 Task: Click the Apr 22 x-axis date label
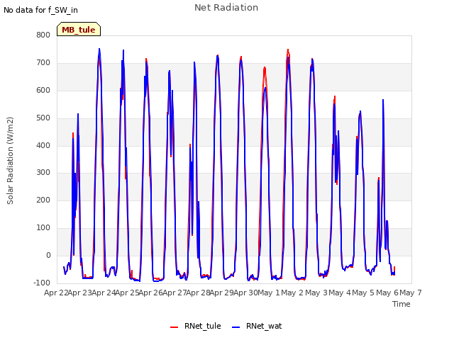(55, 293)
